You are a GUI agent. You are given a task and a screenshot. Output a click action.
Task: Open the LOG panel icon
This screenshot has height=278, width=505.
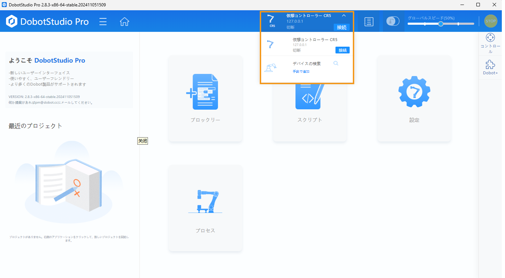[369, 22]
